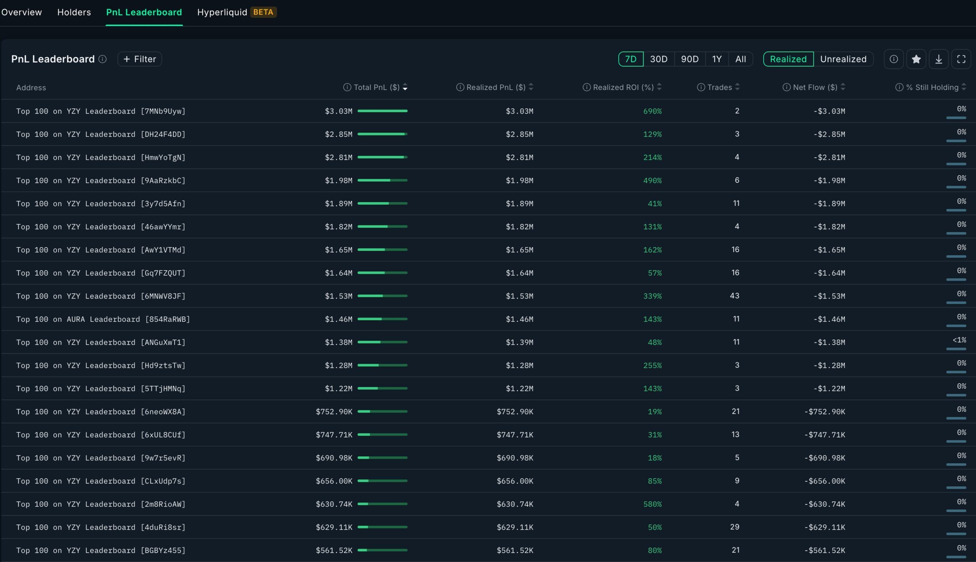Viewport: 976px width, 562px height.
Task: Sort by Net Flow column arrows
Action: click(843, 87)
